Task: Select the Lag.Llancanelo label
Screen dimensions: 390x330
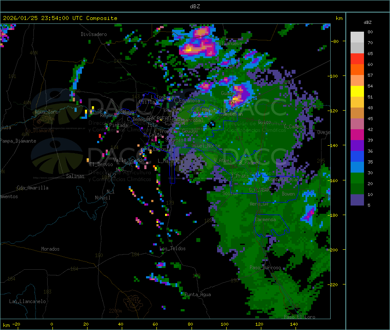Action: point(27,301)
